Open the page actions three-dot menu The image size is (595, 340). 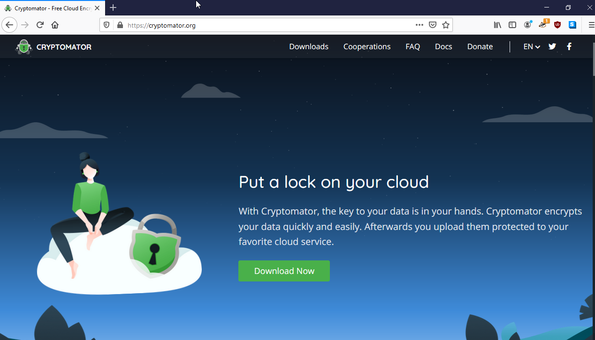click(x=420, y=25)
